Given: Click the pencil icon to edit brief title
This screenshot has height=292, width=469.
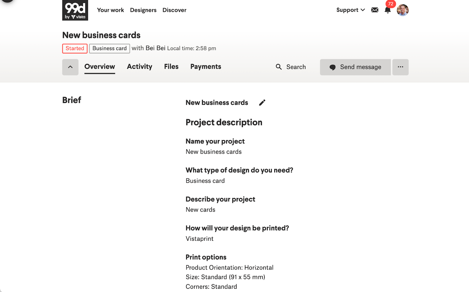Looking at the screenshot, I should pos(262,103).
